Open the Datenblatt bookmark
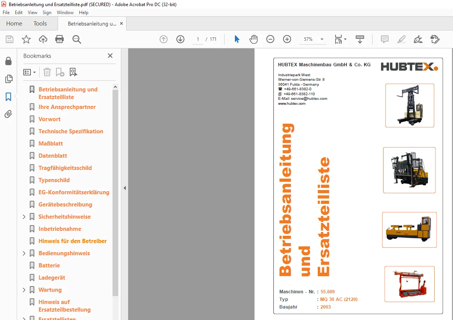This screenshot has width=453, height=320. (x=53, y=156)
